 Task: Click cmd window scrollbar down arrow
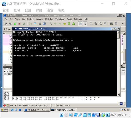[x=118, y=95]
